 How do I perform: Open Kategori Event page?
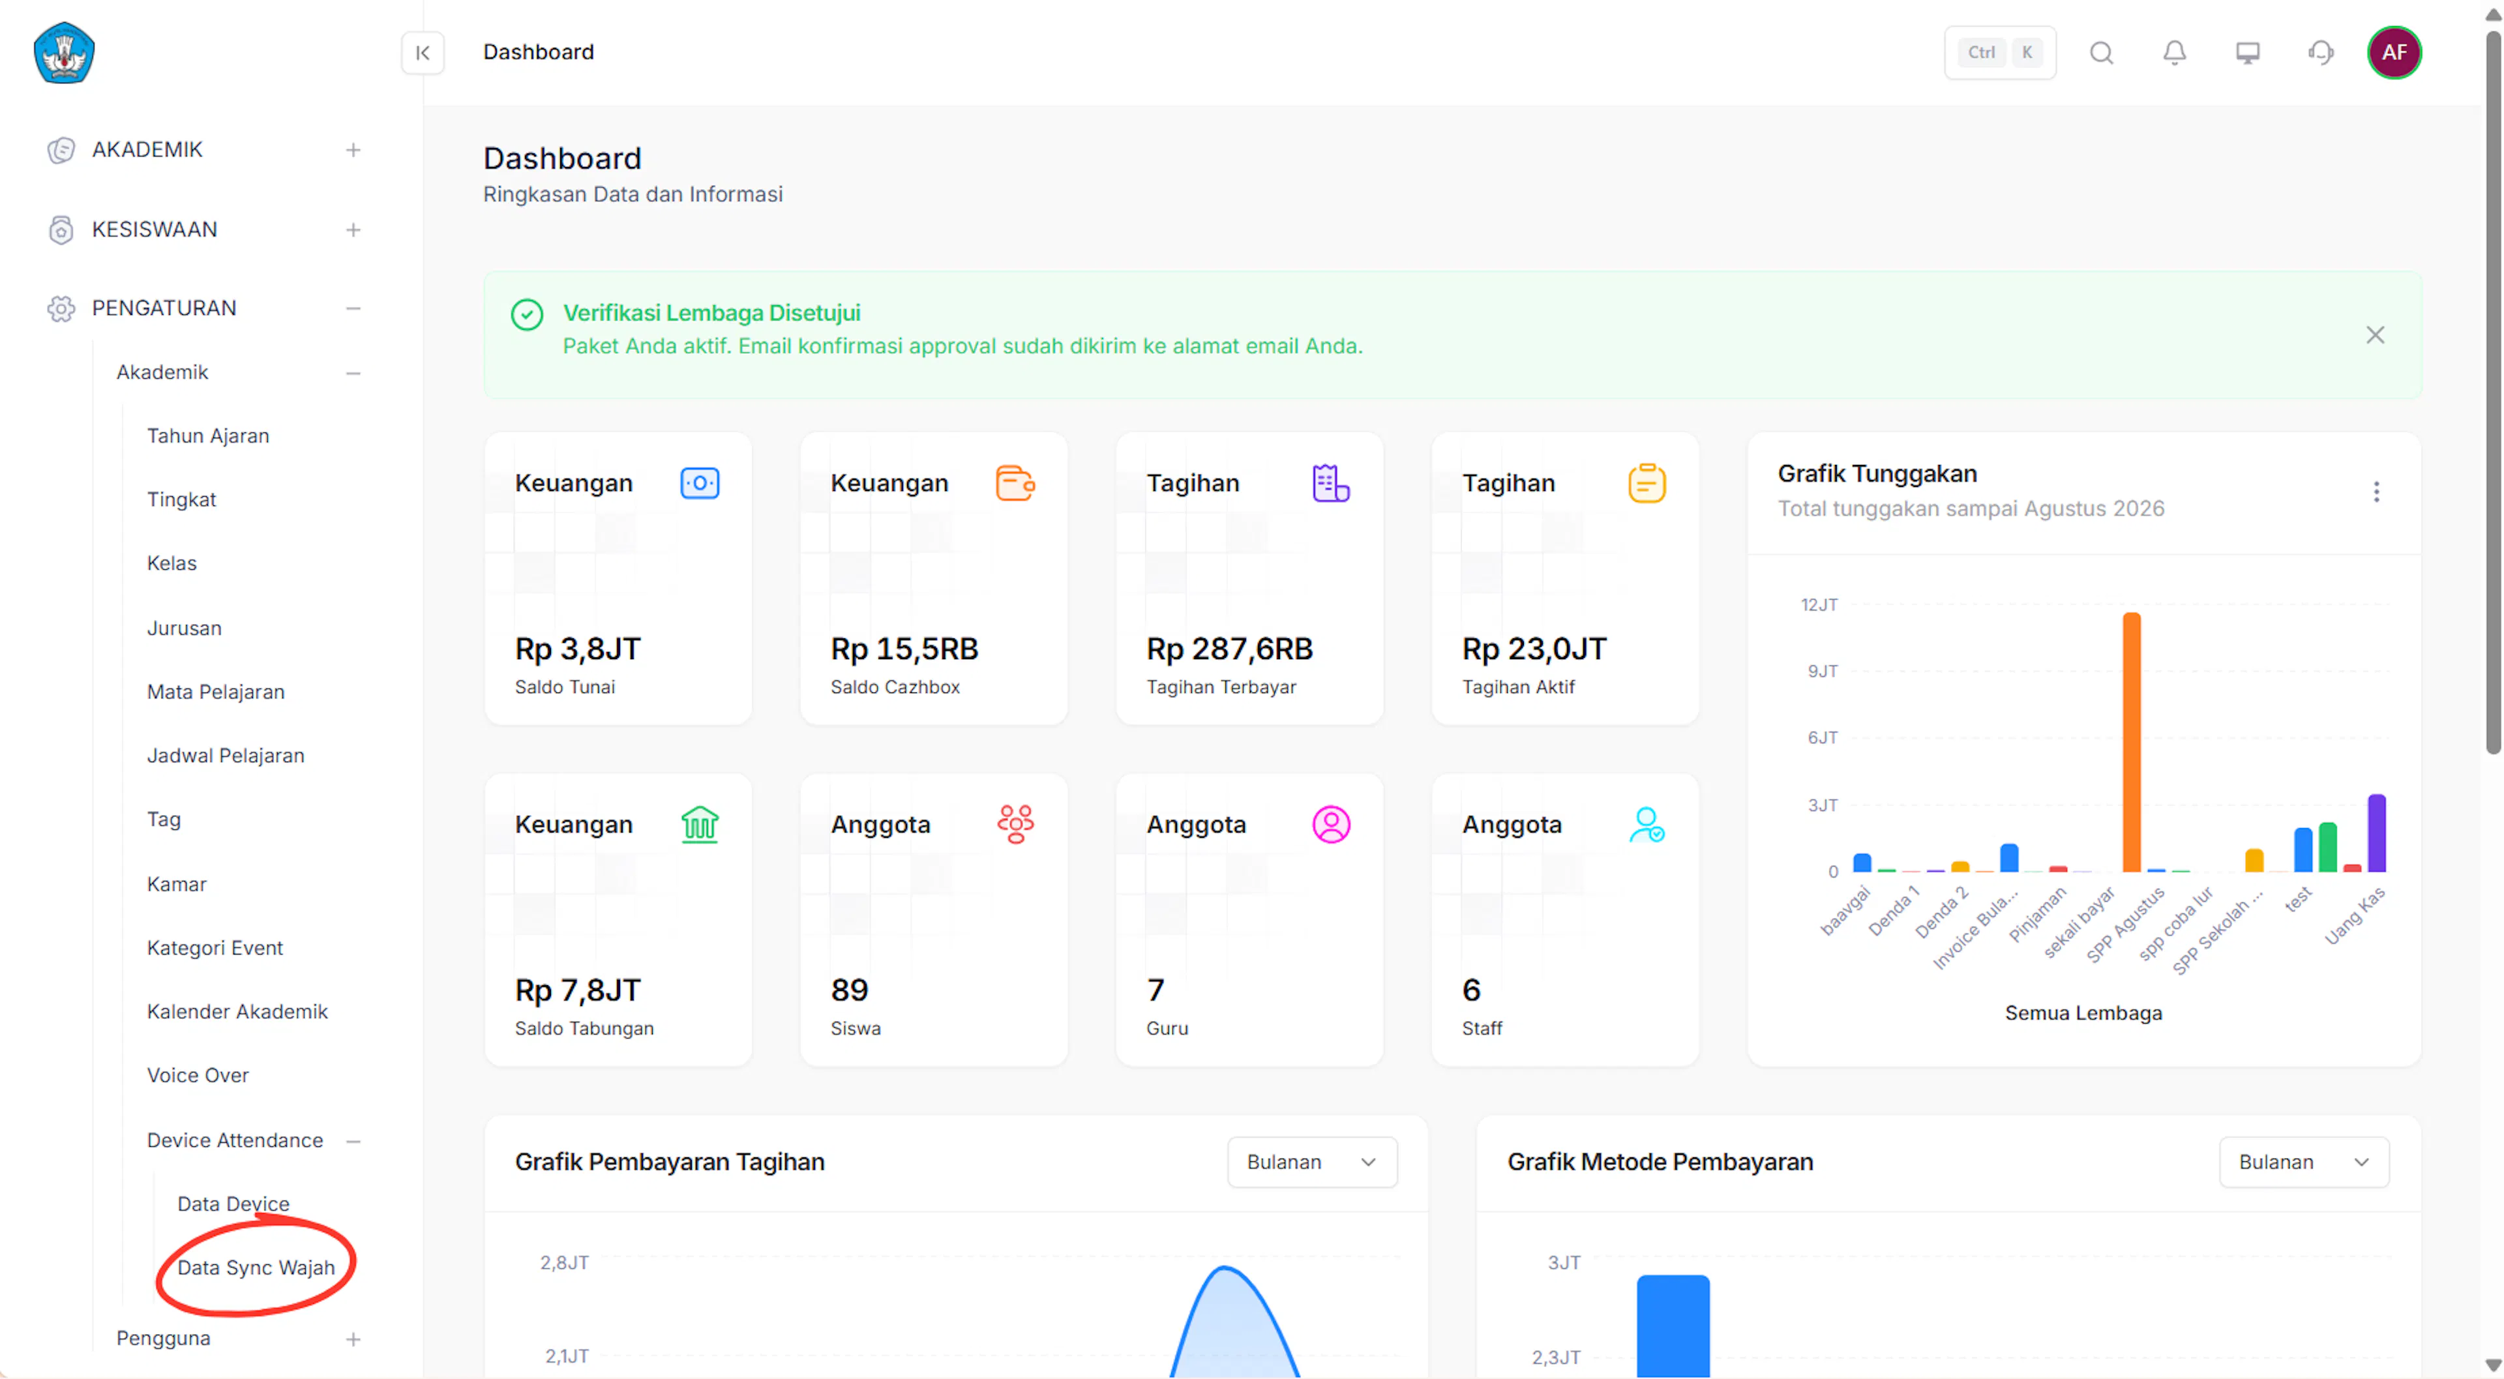215,949
